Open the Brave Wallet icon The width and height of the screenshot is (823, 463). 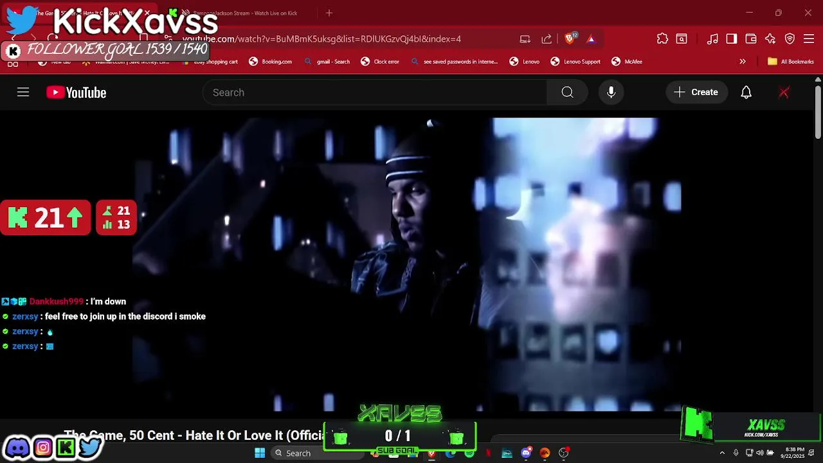click(751, 39)
